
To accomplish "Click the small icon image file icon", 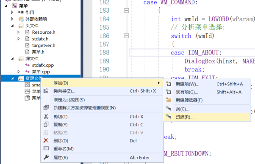I will (x=27, y=85).
